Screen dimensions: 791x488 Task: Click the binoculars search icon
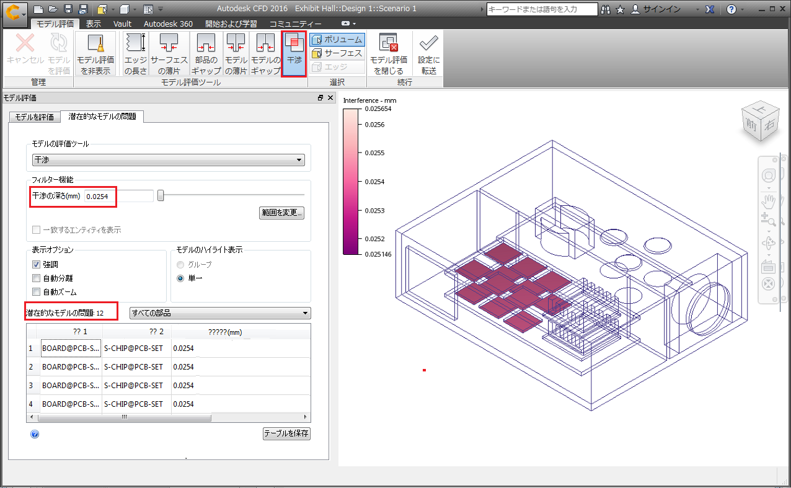(606, 9)
